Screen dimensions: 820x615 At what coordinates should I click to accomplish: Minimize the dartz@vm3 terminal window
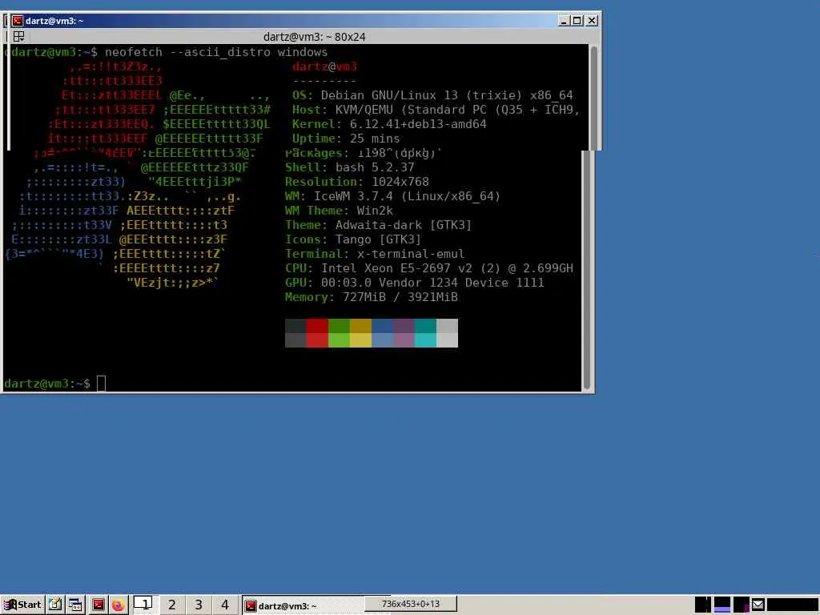563,20
